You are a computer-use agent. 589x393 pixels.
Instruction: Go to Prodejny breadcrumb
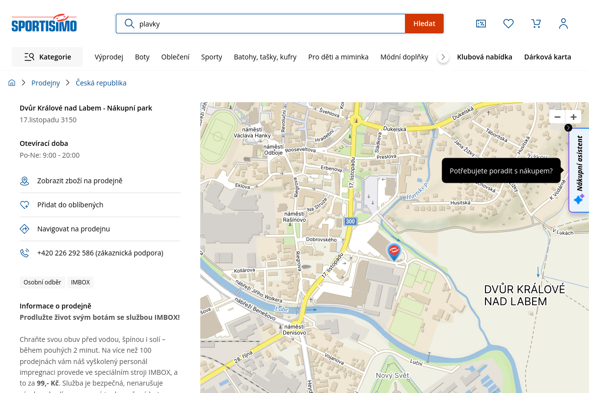pyautogui.click(x=46, y=83)
